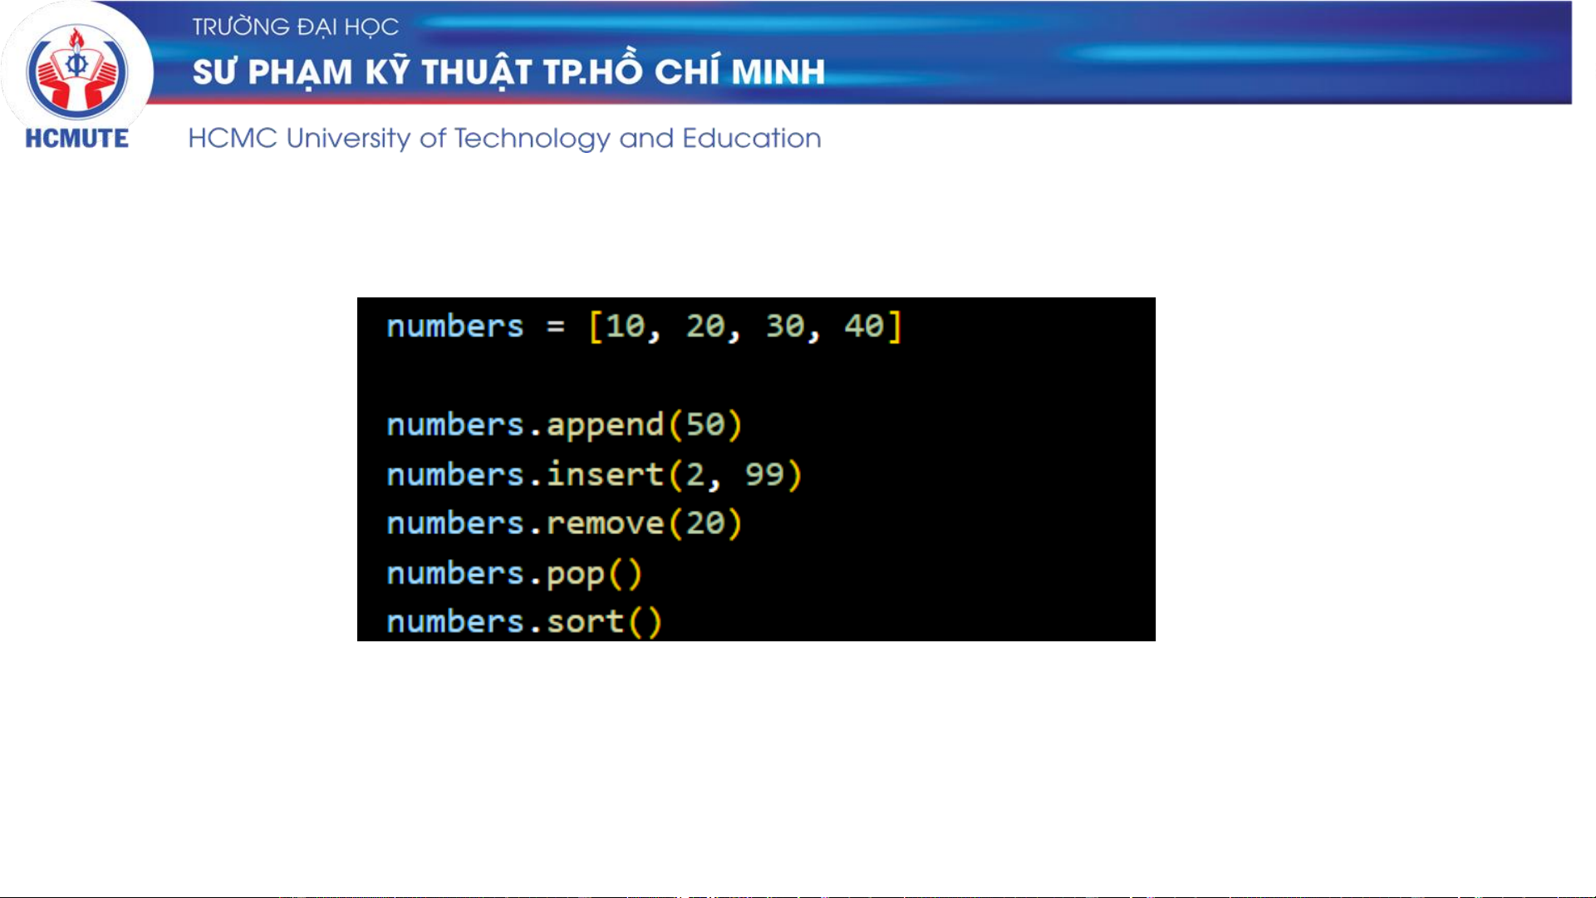Click 'SƯ PHẠM KỸ THUẬT TP.HỒ CHÍ MINH' title
Viewport: 1596px width, 898px height.
[x=508, y=72]
